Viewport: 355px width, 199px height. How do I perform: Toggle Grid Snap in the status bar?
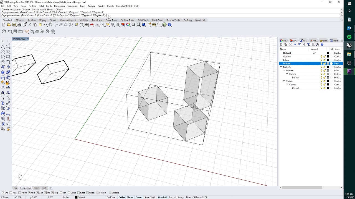pos(111,197)
